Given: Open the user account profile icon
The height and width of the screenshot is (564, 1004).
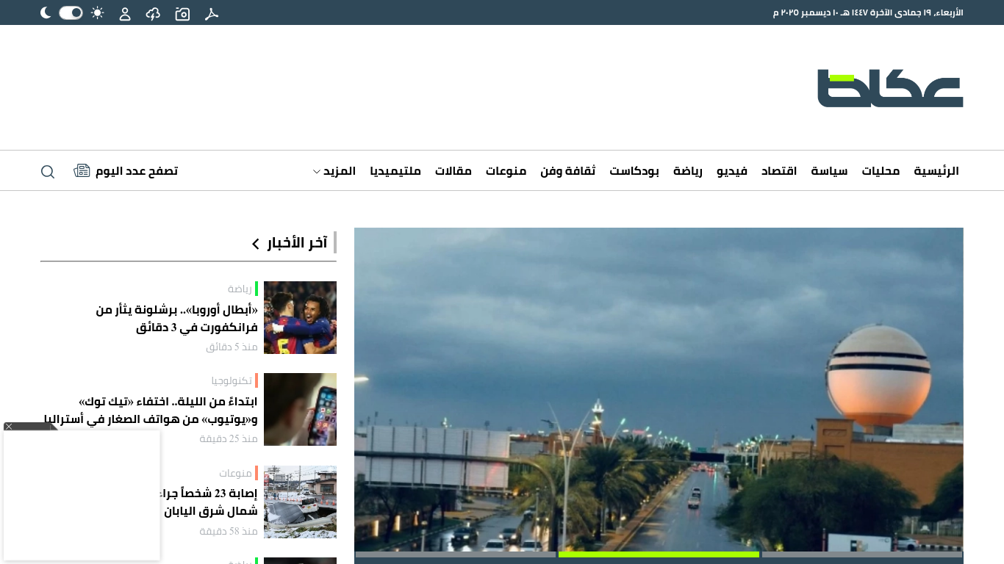Looking at the screenshot, I should coord(125,13).
